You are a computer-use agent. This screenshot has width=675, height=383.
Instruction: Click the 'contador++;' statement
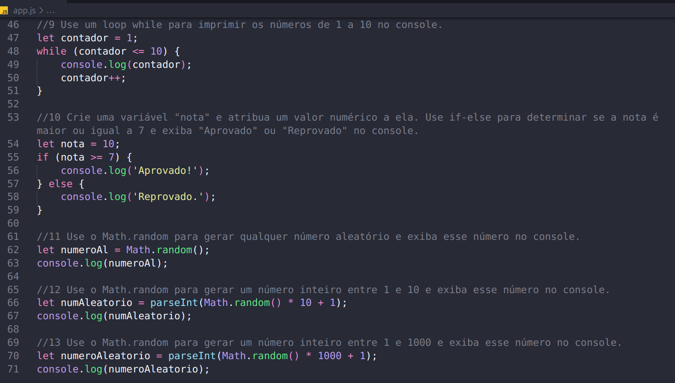93,78
